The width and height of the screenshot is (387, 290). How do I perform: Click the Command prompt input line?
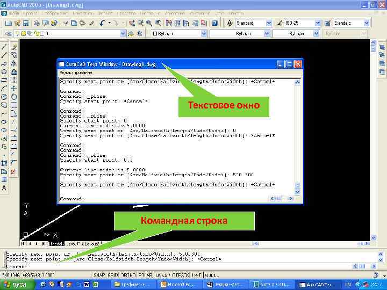pyautogui.click(x=178, y=266)
